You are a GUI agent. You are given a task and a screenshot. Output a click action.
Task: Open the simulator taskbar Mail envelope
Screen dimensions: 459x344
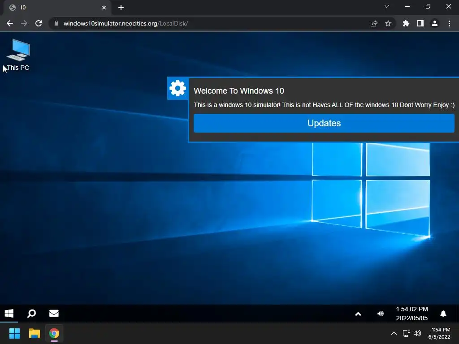(54, 313)
